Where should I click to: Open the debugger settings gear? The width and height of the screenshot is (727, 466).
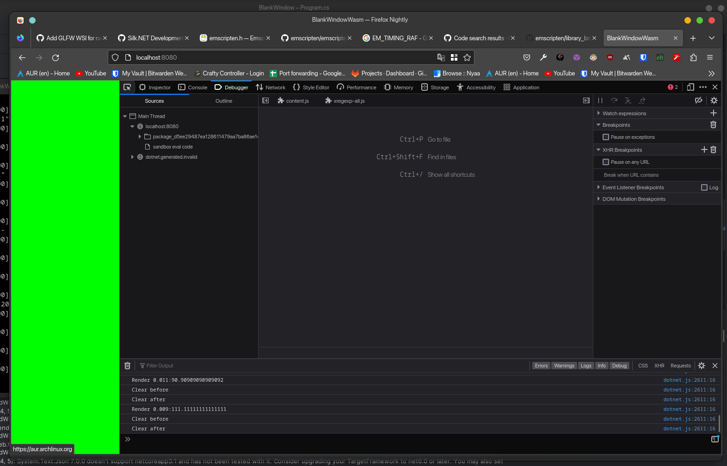(x=714, y=100)
